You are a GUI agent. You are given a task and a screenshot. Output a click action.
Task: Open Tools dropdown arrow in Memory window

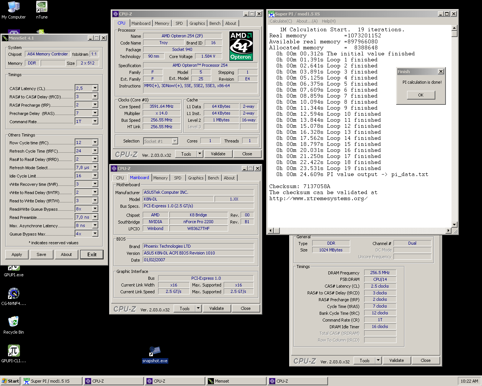[x=378, y=360]
